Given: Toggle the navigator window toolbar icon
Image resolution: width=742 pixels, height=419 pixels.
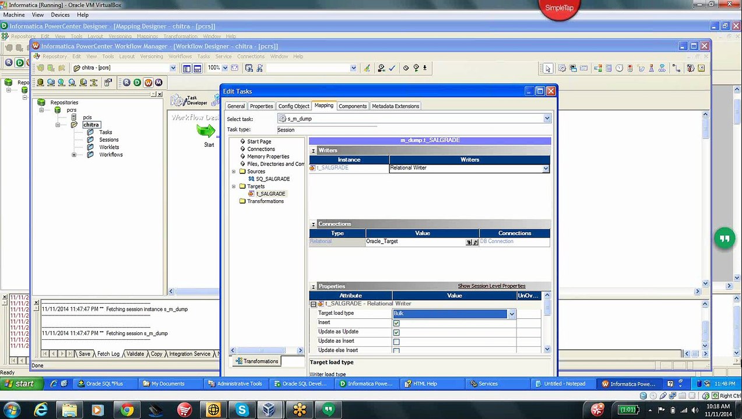Looking at the screenshot, I should pos(187,68).
